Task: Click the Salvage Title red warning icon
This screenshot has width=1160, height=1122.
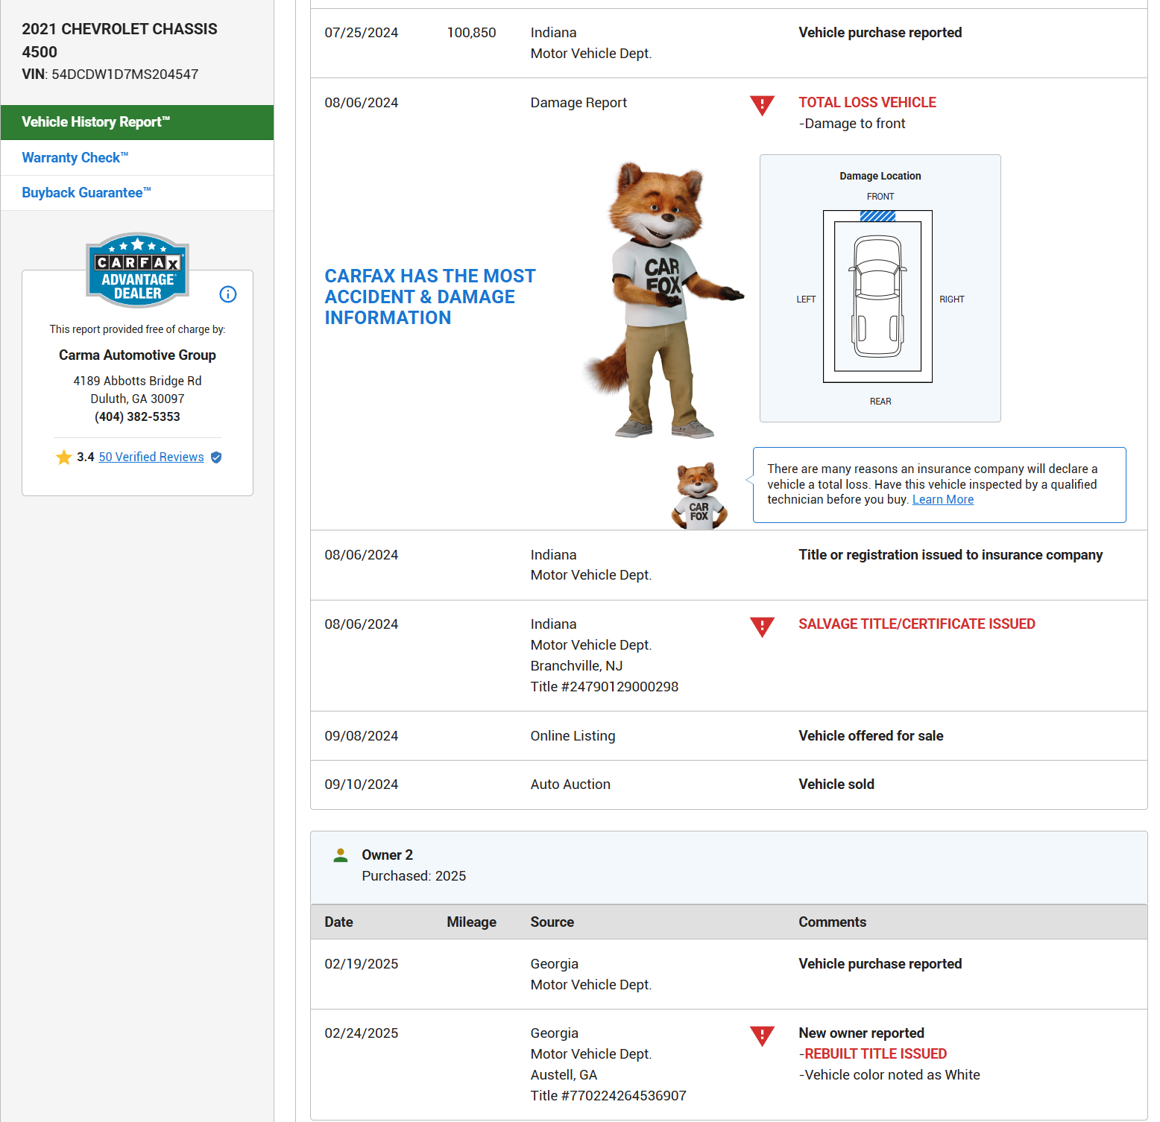Action: tap(762, 627)
